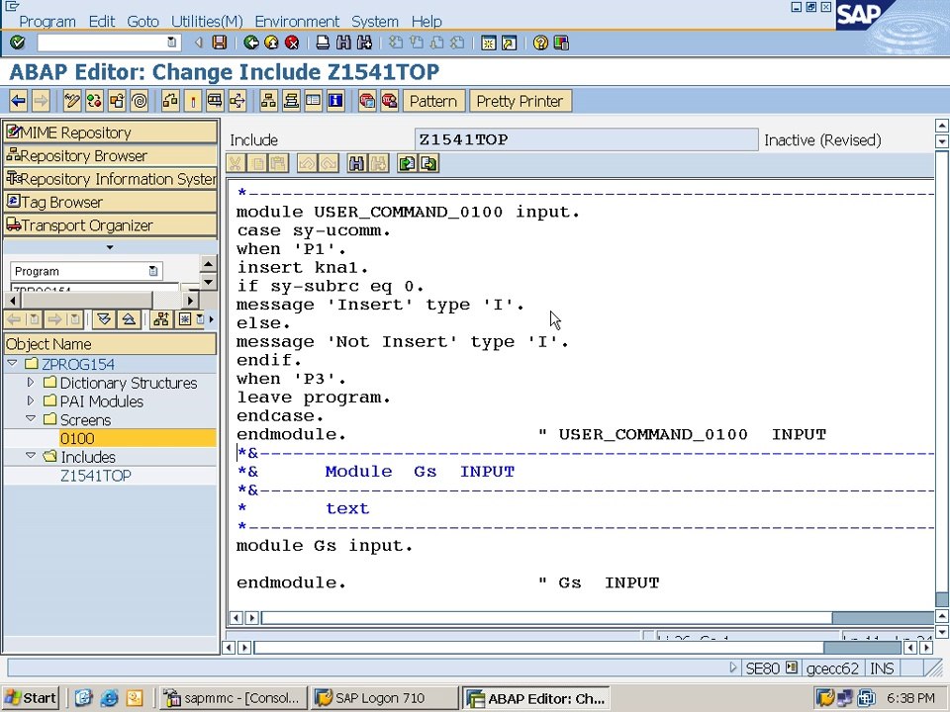The image size is (950, 712).
Task: Open the Program menu
Action: [x=47, y=21]
